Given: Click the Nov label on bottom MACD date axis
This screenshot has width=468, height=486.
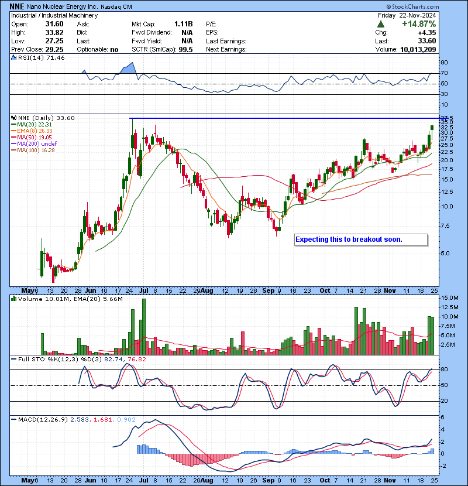Looking at the screenshot, I should point(390,480).
